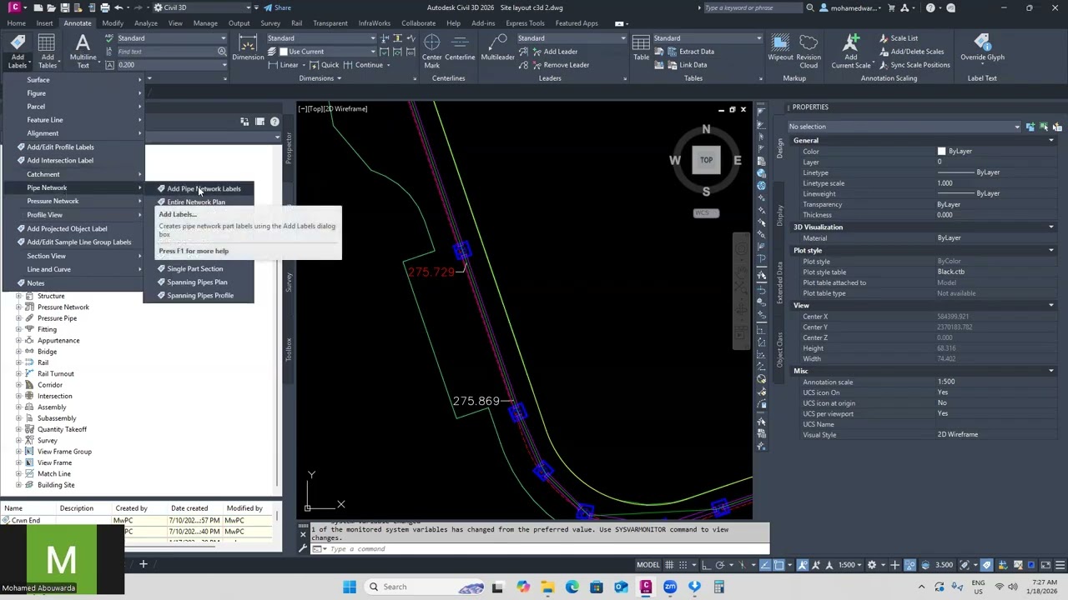Click the Scale List button

coord(898,38)
